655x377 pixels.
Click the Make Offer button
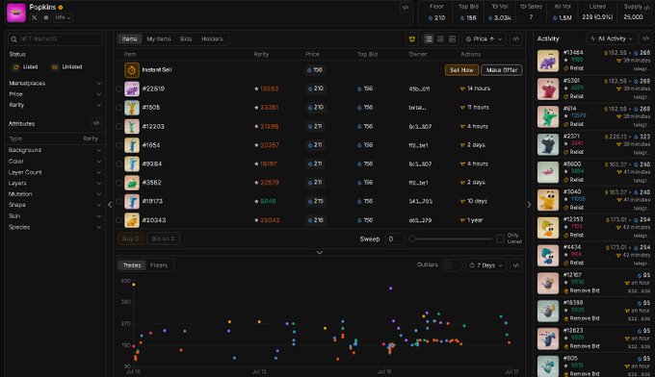pos(502,70)
